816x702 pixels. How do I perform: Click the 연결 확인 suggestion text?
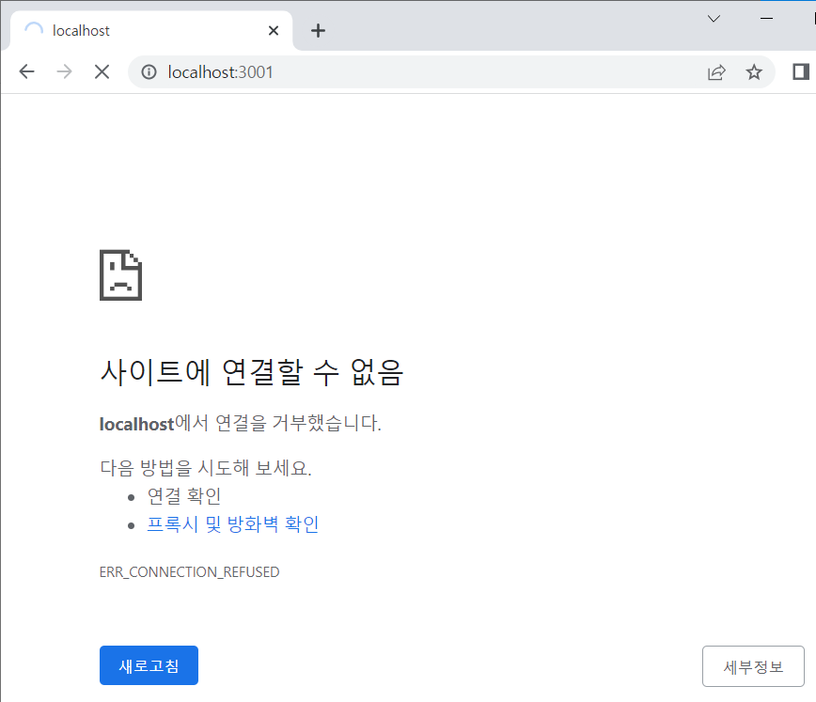(x=183, y=496)
